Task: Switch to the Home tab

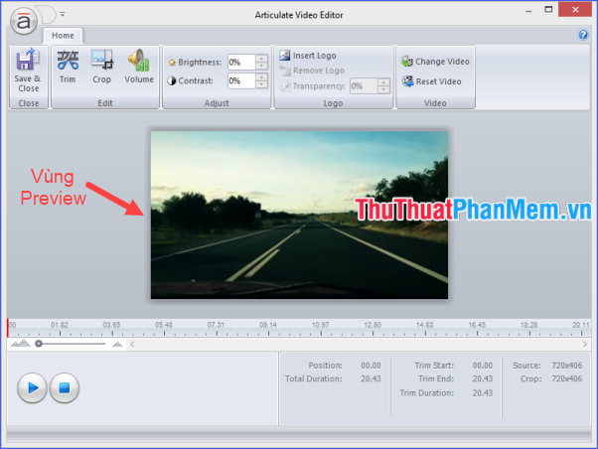Action: [x=63, y=36]
